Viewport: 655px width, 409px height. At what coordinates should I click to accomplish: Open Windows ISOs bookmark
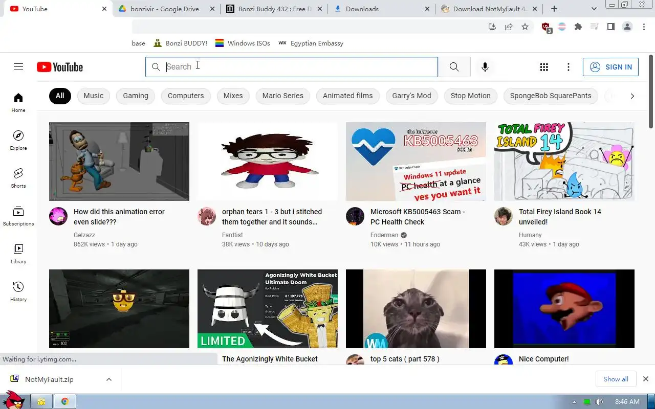coord(243,43)
